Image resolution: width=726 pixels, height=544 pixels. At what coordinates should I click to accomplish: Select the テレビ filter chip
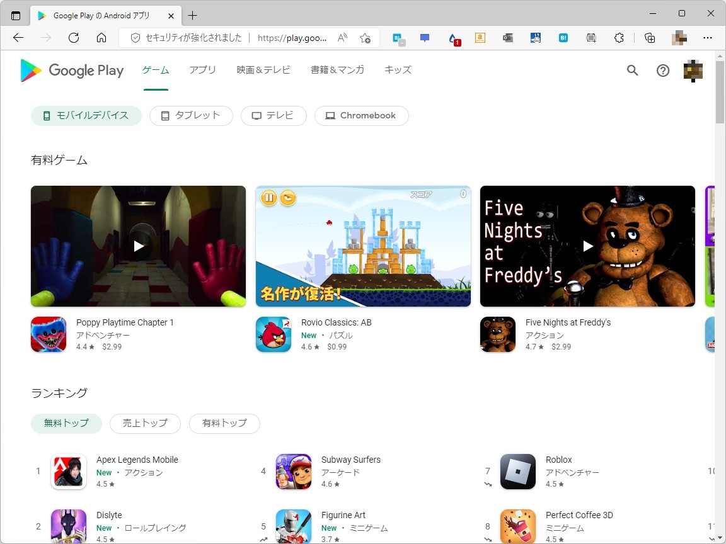coord(274,116)
